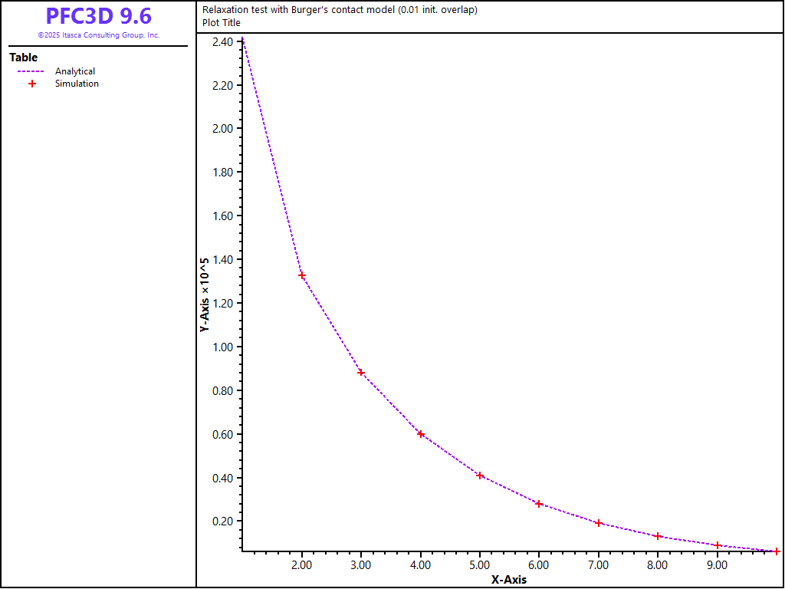The height and width of the screenshot is (589, 785).
Task: Click the red plus marker at x = 4.00
Action: click(x=421, y=434)
